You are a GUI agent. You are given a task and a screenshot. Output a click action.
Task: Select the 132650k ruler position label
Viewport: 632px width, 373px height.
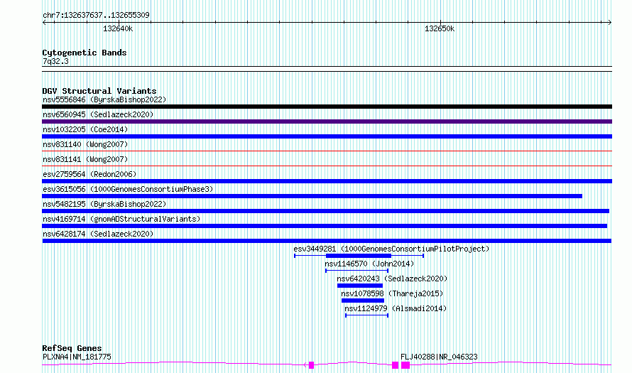pos(440,28)
